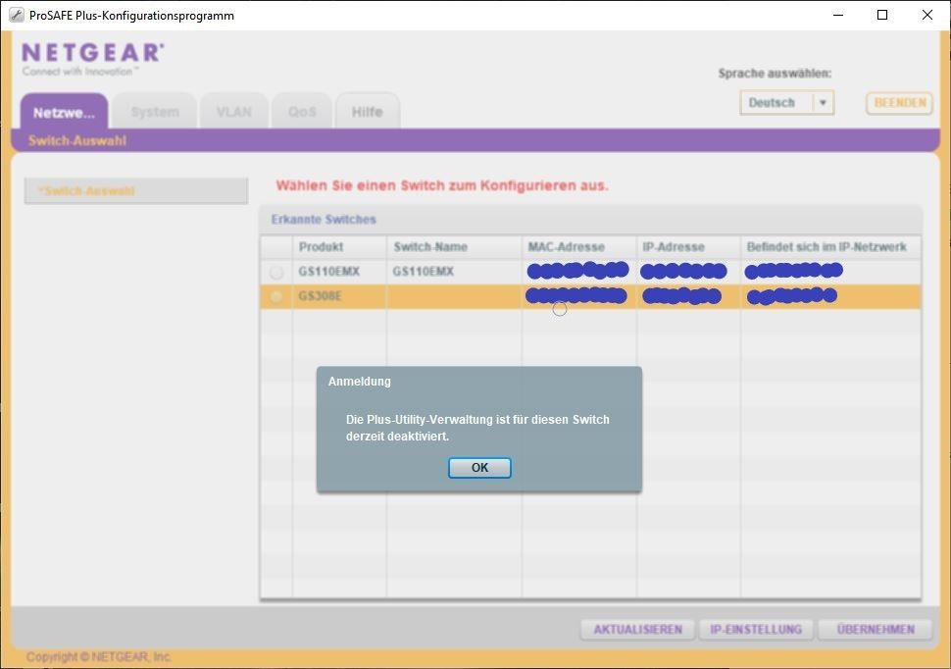Select the Netzwe... tab

64,112
